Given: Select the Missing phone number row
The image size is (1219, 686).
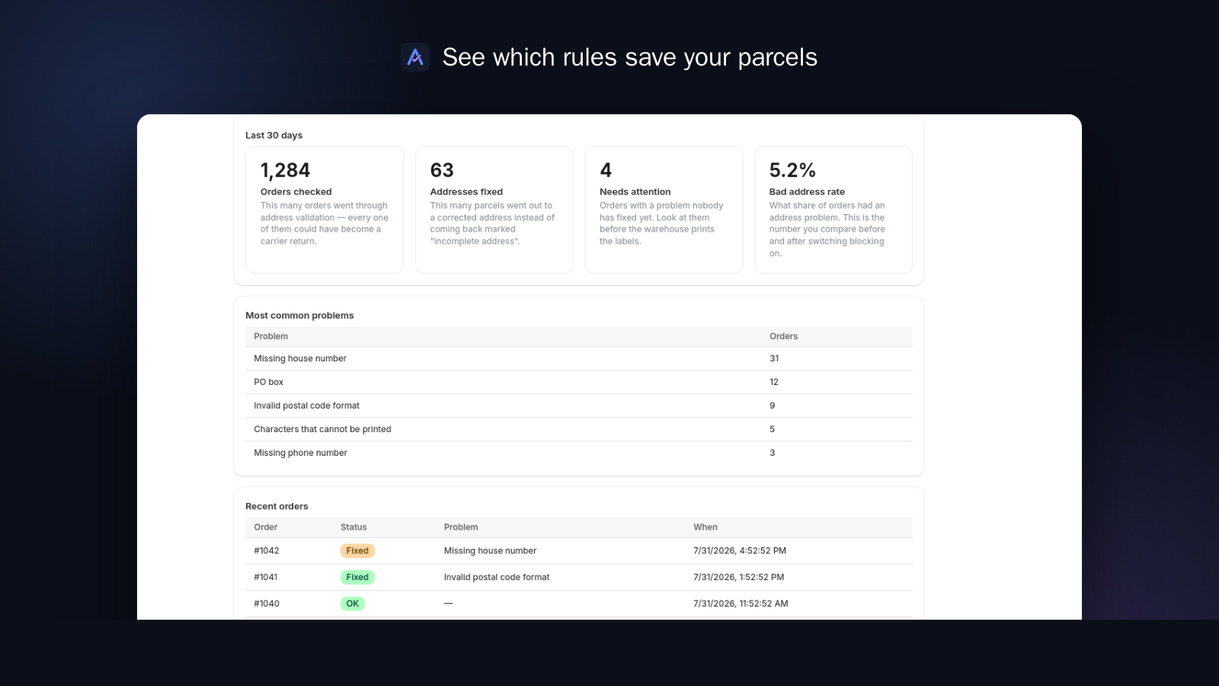Looking at the screenshot, I should click(x=579, y=454).
